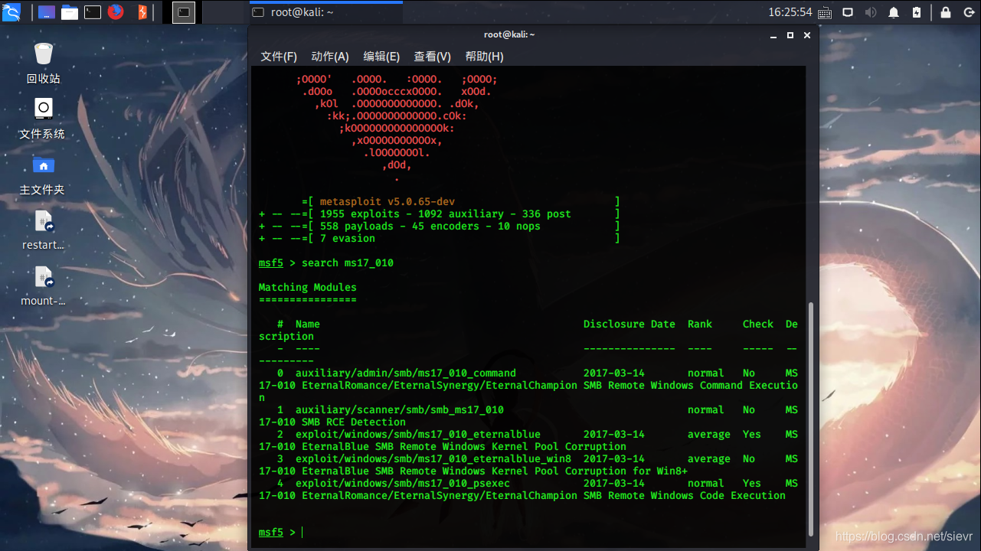Click "exploit/windows/smb/ms17_010_eternalblue_win8" module name
This screenshot has height=551, width=981.
coord(433,458)
